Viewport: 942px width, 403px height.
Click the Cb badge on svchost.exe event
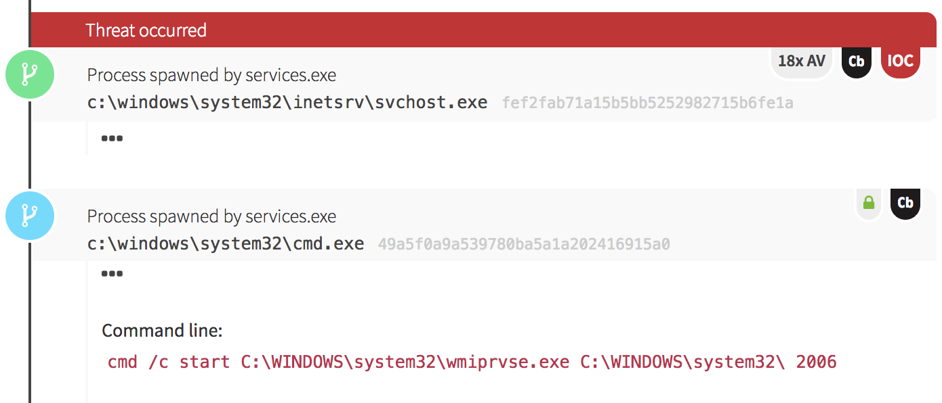tap(857, 61)
